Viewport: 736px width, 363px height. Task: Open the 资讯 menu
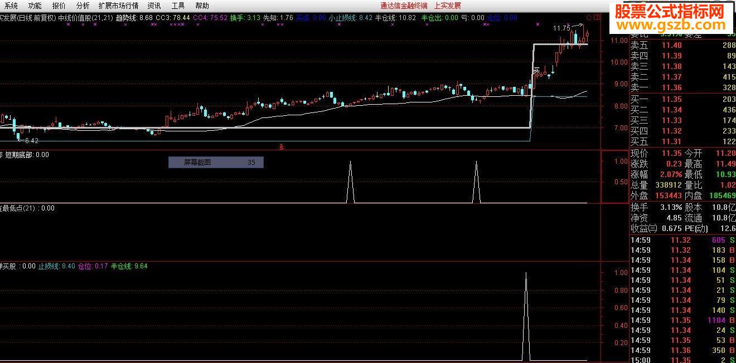point(154,6)
